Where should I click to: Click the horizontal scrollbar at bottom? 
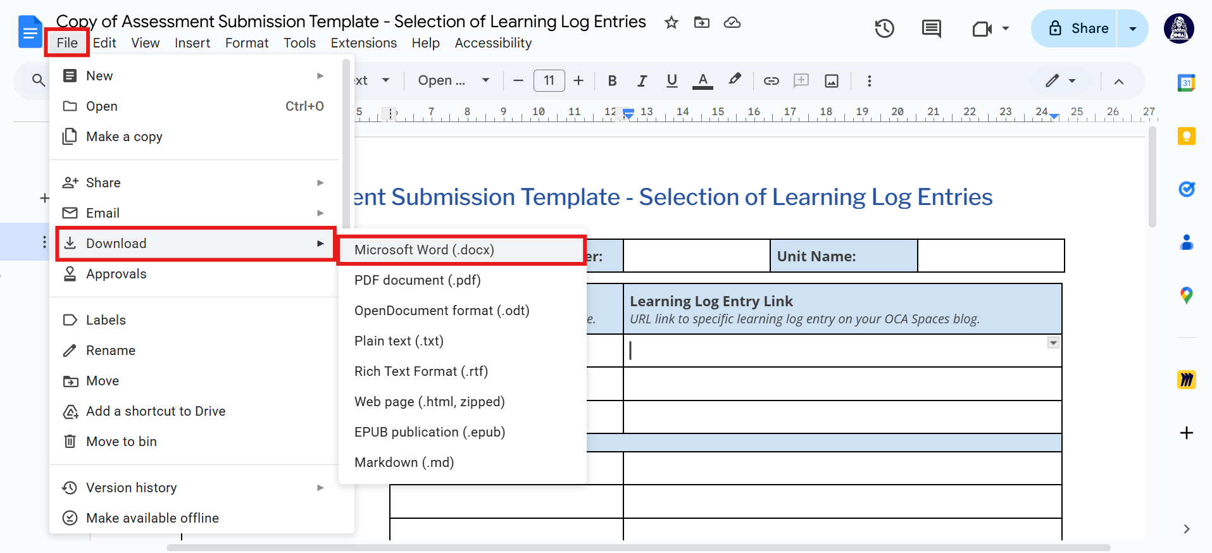pyautogui.click(x=638, y=547)
